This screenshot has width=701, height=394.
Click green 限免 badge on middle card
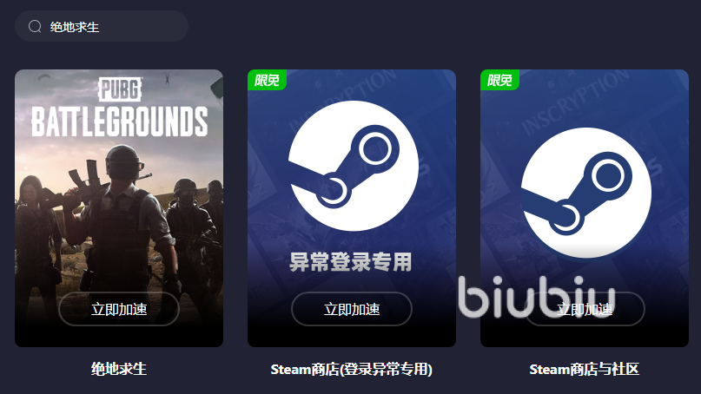pyautogui.click(x=267, y=80)
